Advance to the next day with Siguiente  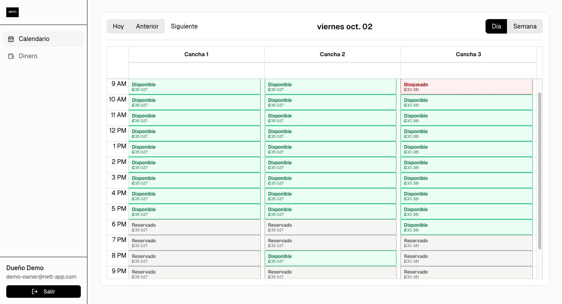tap(184, 27)
